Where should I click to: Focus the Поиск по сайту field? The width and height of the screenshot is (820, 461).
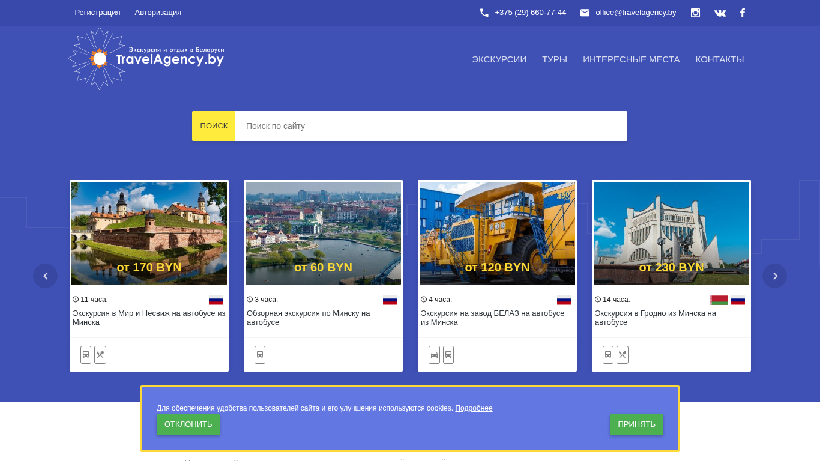pyautogui.click(x=431, y=126)
